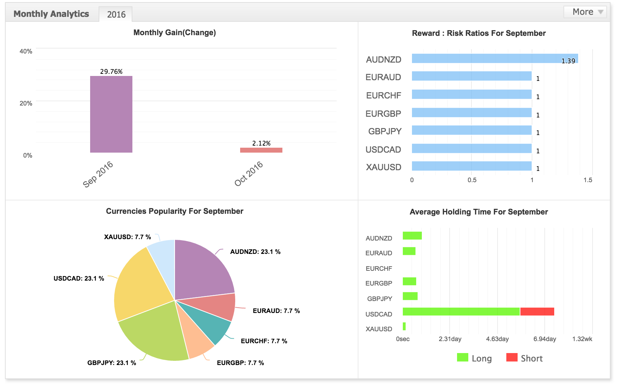The height and width of the screenshot is (384, 619).
Task: Click the Oct 2016 red gain bar
Action: click(x=261, y=150)
